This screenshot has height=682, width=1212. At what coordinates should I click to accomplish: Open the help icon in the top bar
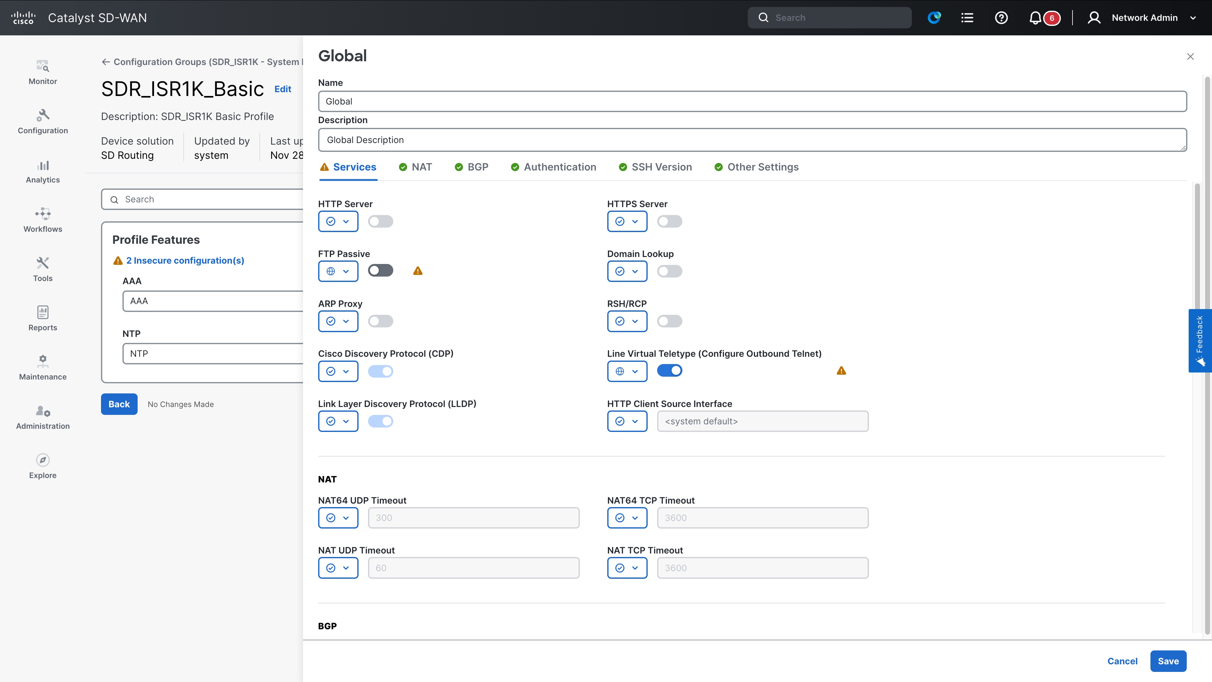tap(1001, 17)
